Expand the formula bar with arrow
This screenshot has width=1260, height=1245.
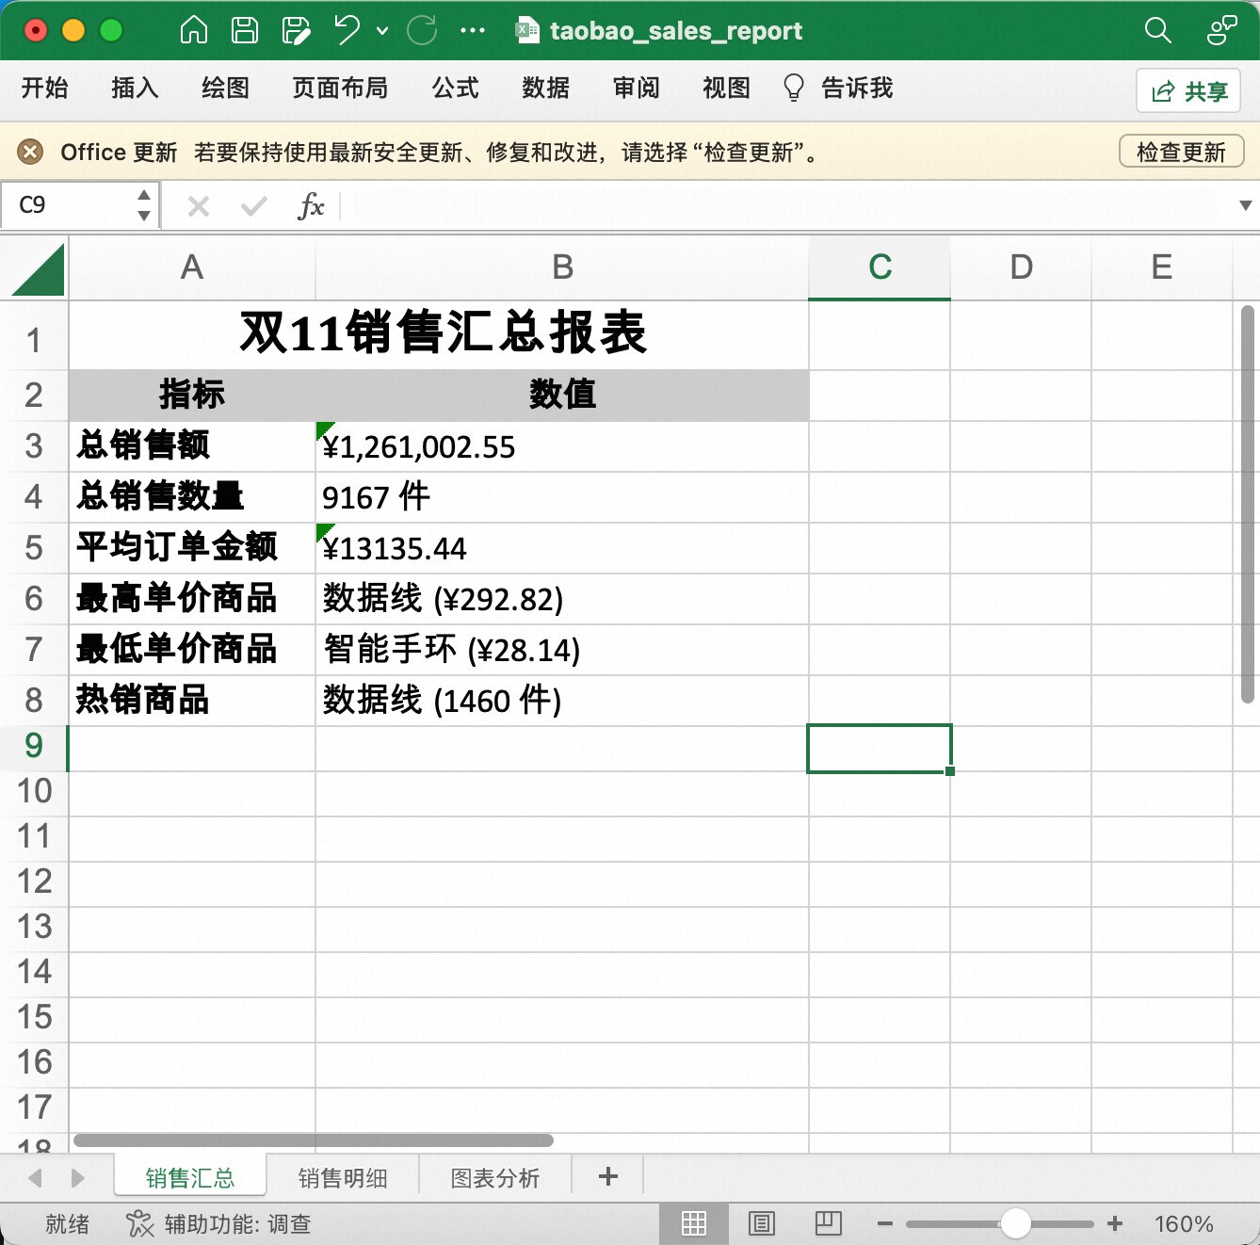(1245, 205)
